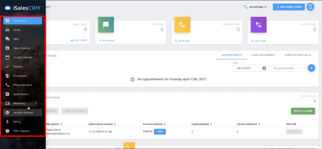This screenshot has width=322, height=149.
Task: Click the Phone Numbers handset icon
Action: point(7,85)
